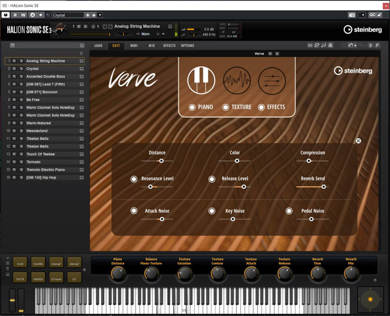This screenshot has width=390, height=316.
Task: Open Analog String Machine program dropdown
Action: [x=170, y=26]
